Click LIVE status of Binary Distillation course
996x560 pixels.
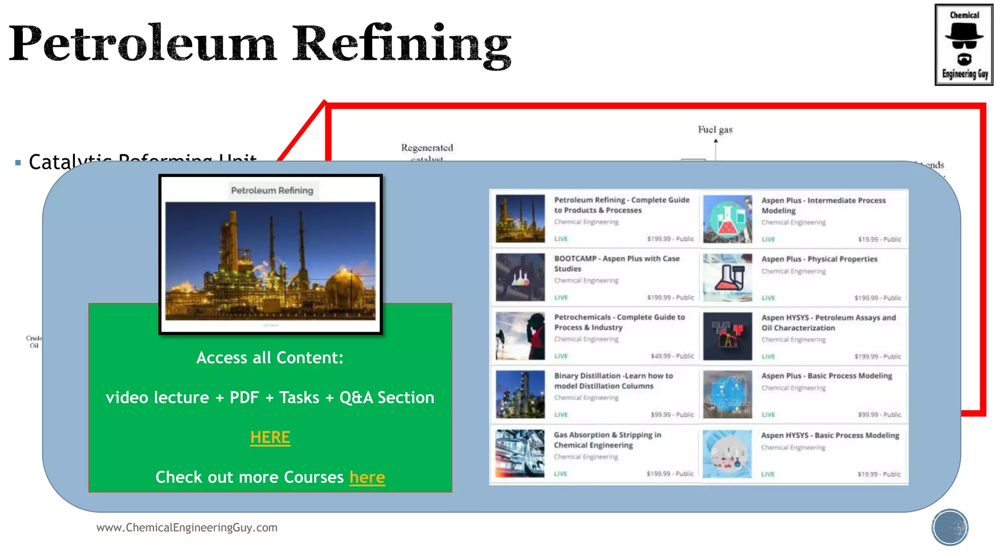[561, 415]
